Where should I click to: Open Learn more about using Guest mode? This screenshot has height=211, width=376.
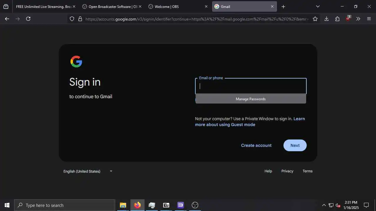tap(250, 122)
